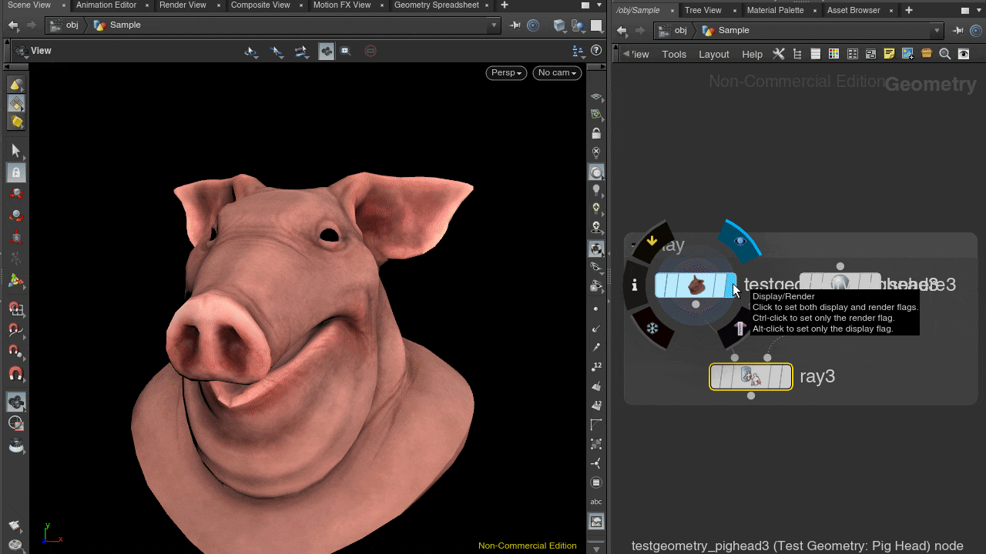Open the Help menu in the network editor
The height and width of the screenshot is (554, 986).
[x=752, y=54]
